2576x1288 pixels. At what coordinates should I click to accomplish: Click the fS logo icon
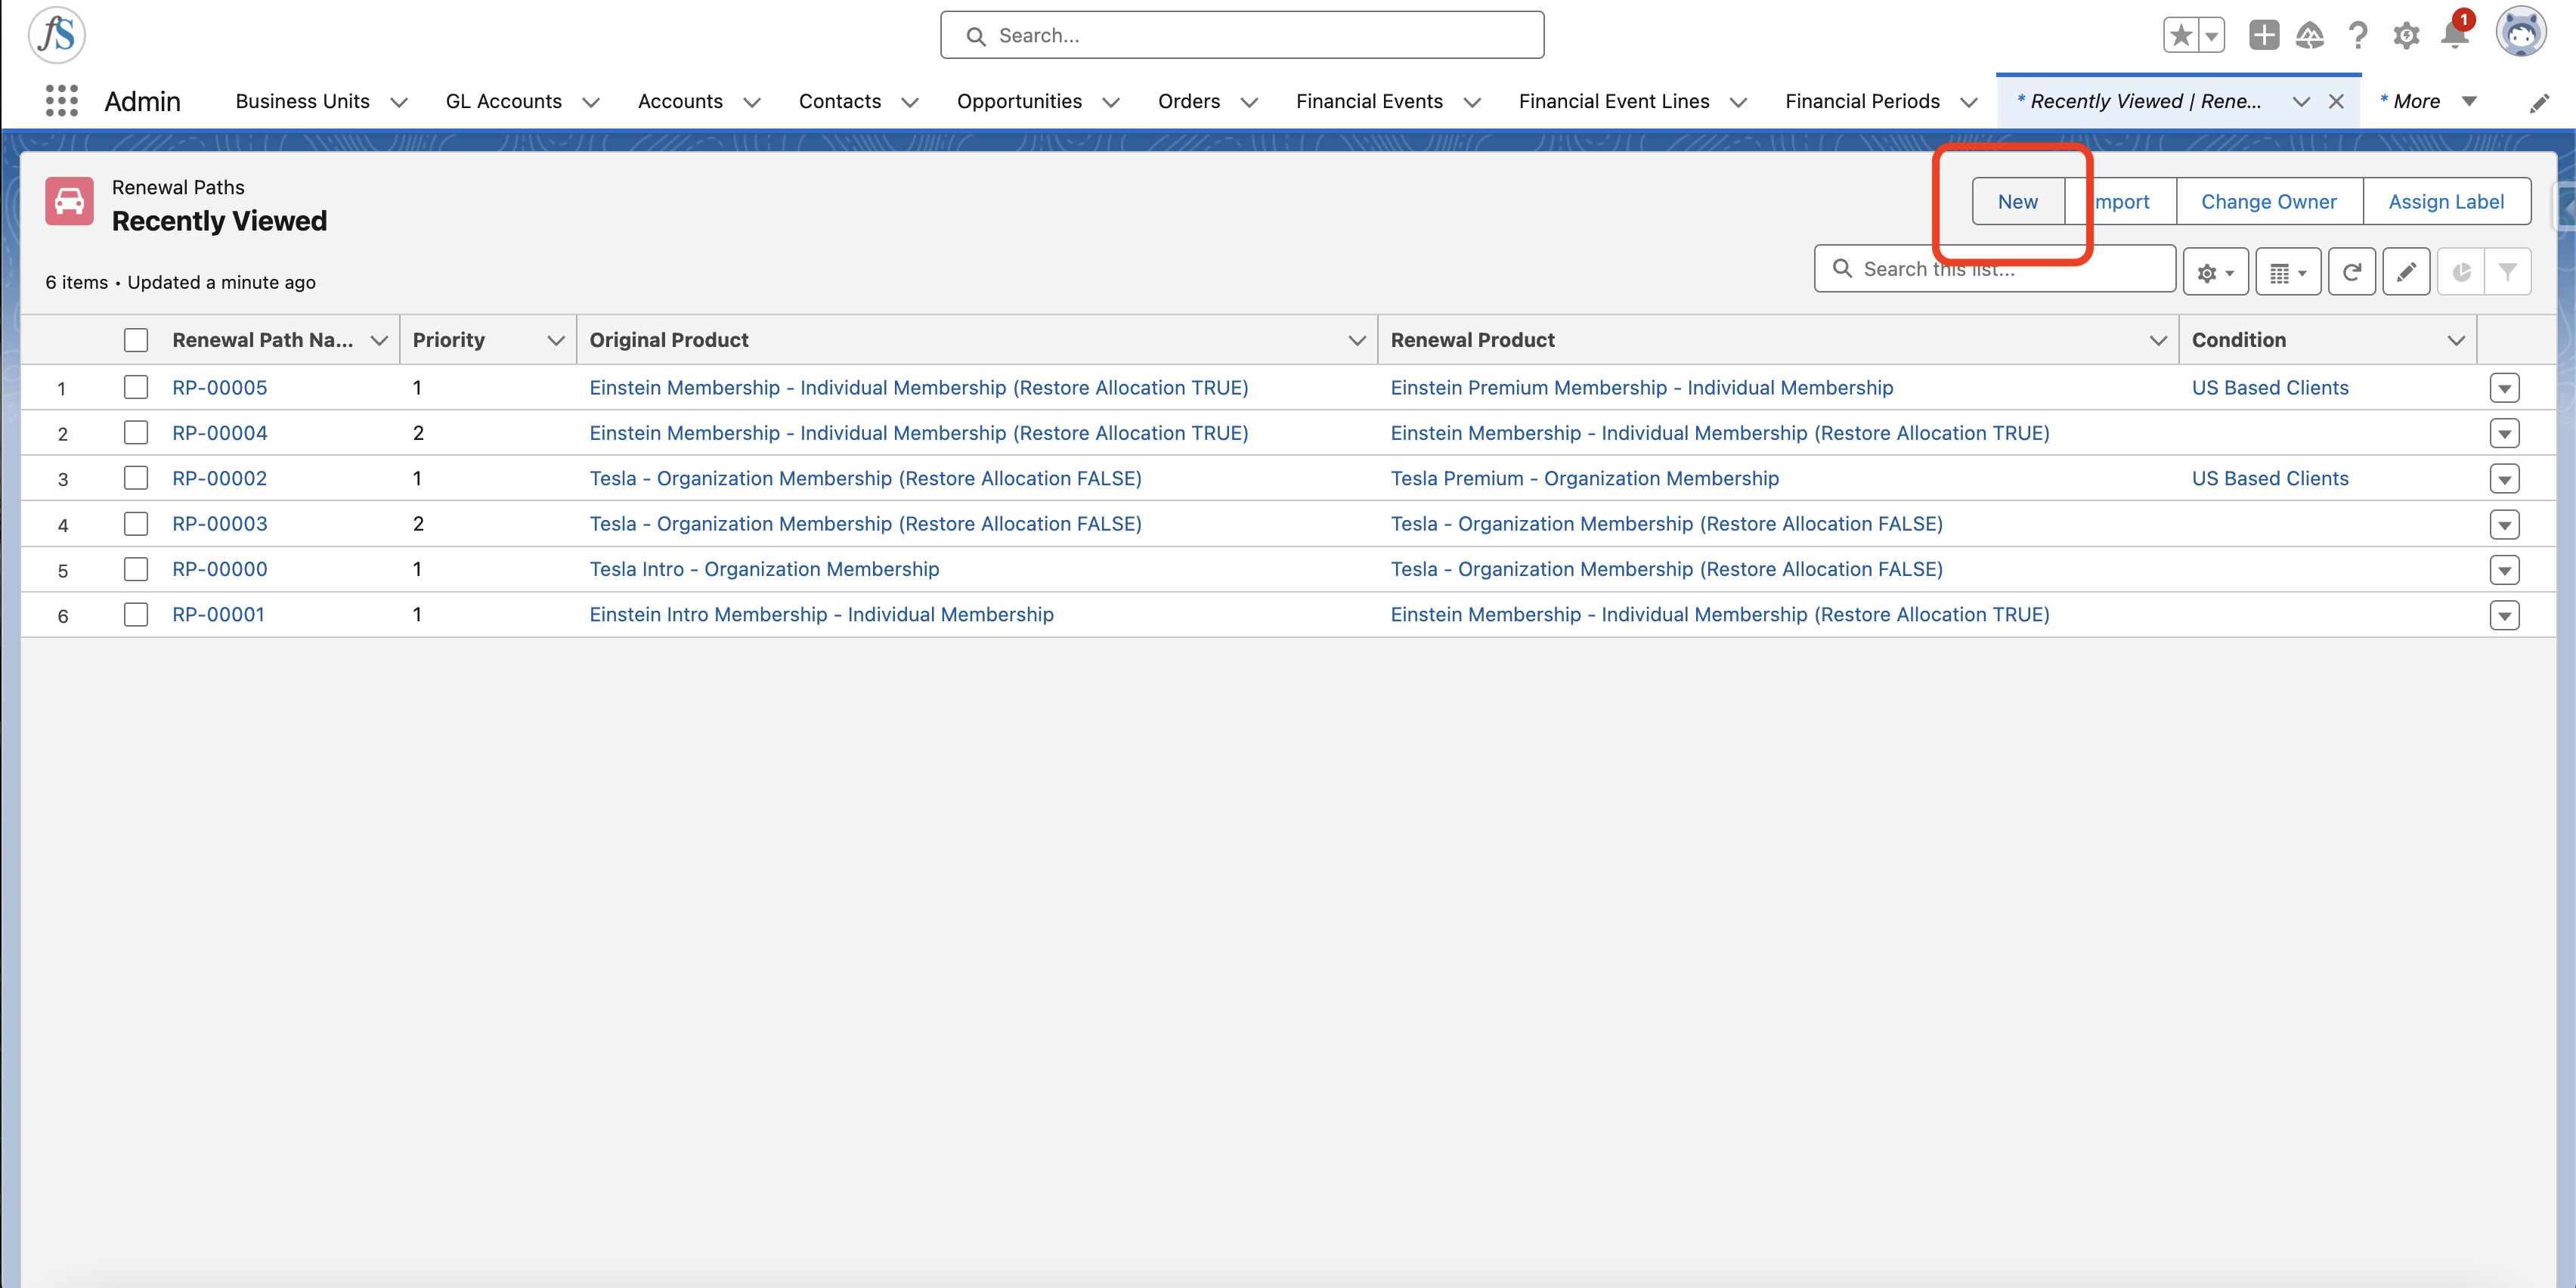point(57,35)
